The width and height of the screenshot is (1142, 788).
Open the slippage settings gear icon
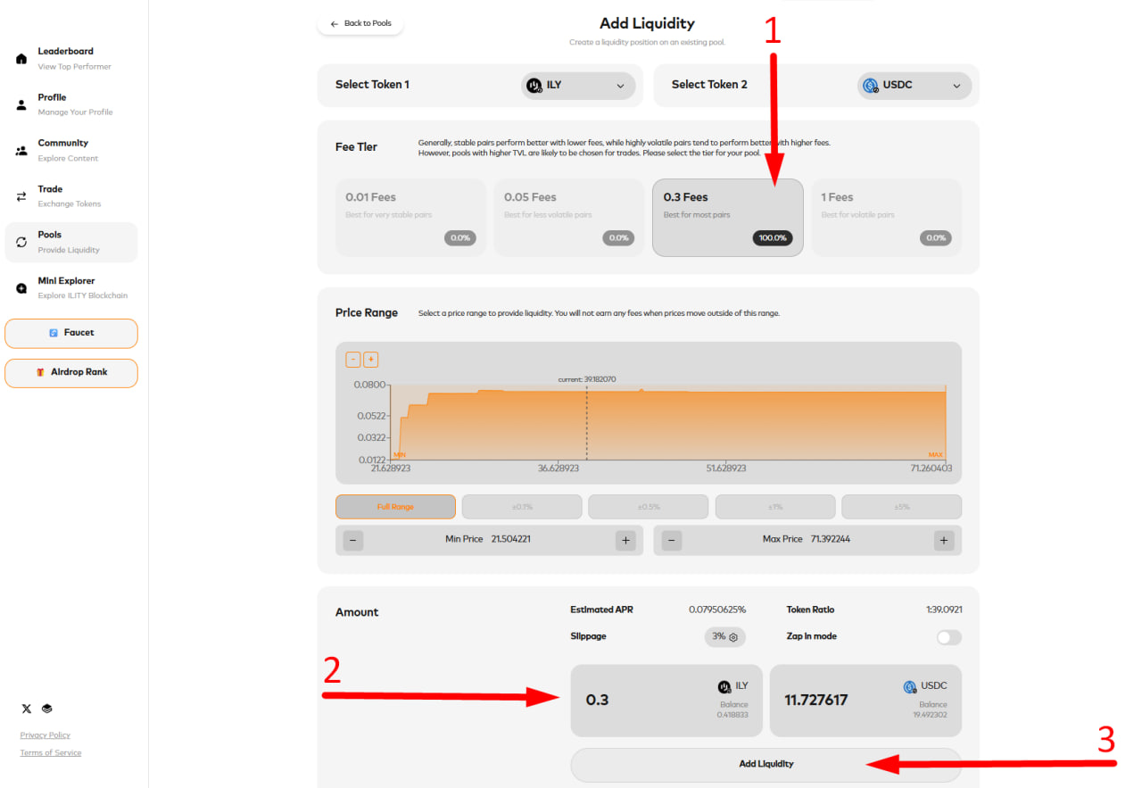click(x=733, y=637)
